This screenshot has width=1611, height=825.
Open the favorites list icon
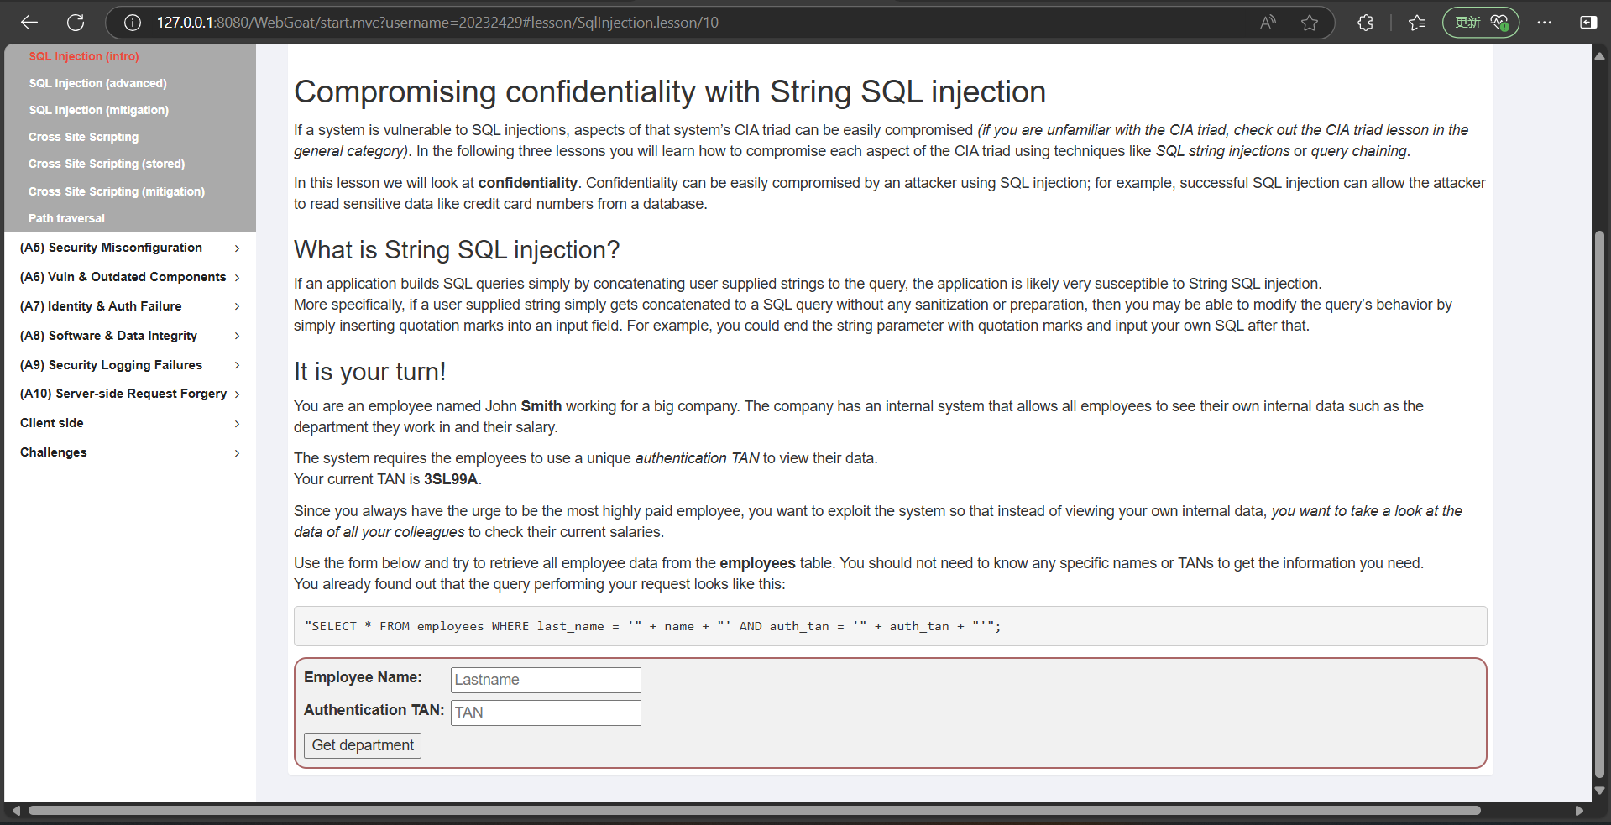coord(1417,23)
